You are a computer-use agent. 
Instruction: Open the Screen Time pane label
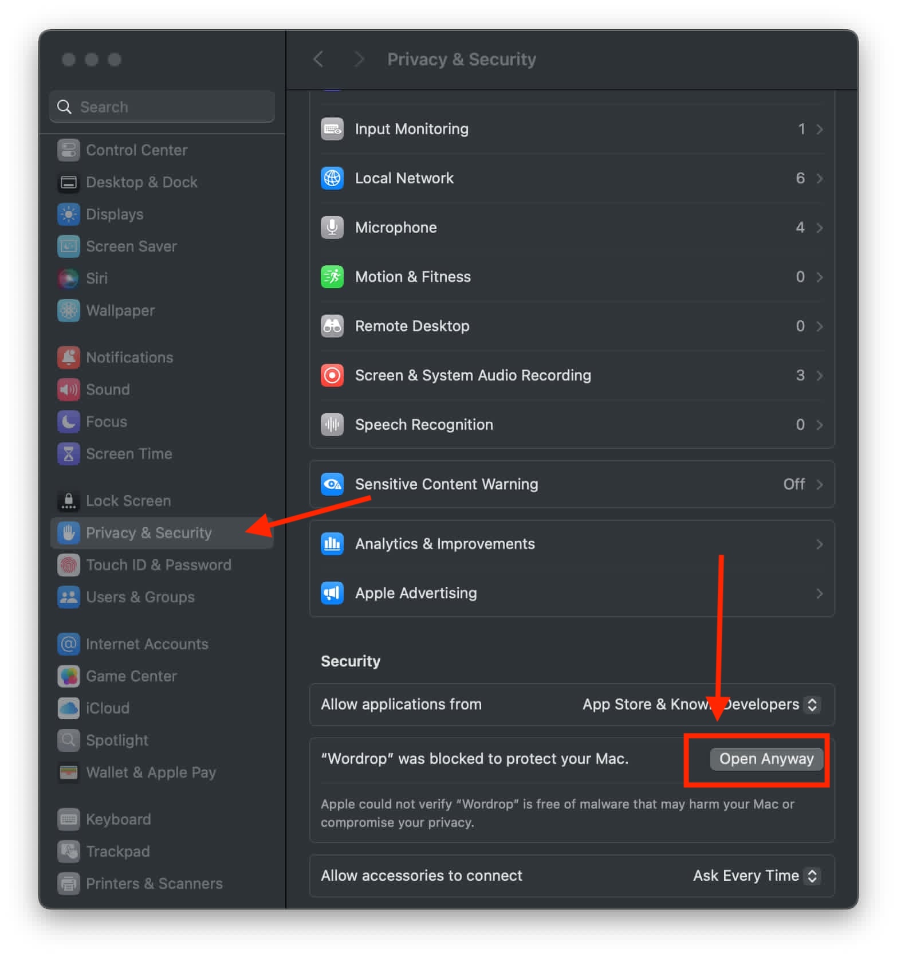click(x=129, y=454)
